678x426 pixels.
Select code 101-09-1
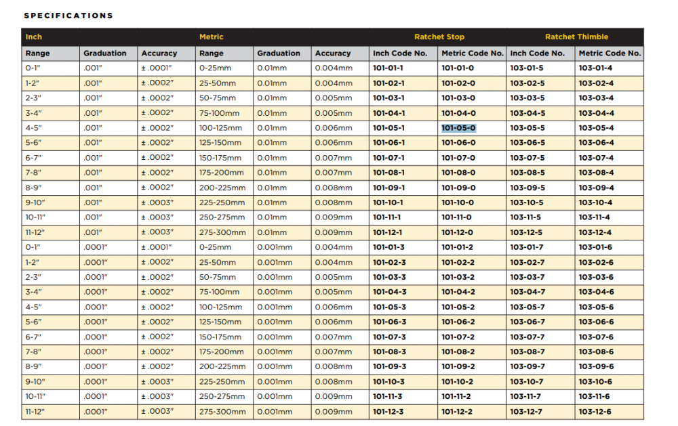tap(389, 188)
